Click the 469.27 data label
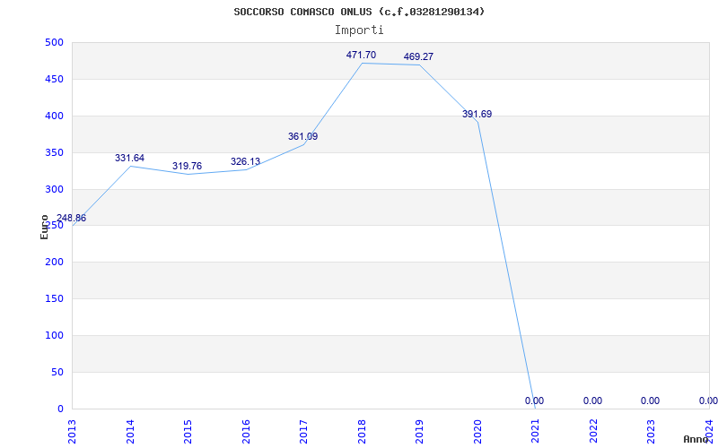The height and width of the screenshot is (448, 718). [418, 56]
